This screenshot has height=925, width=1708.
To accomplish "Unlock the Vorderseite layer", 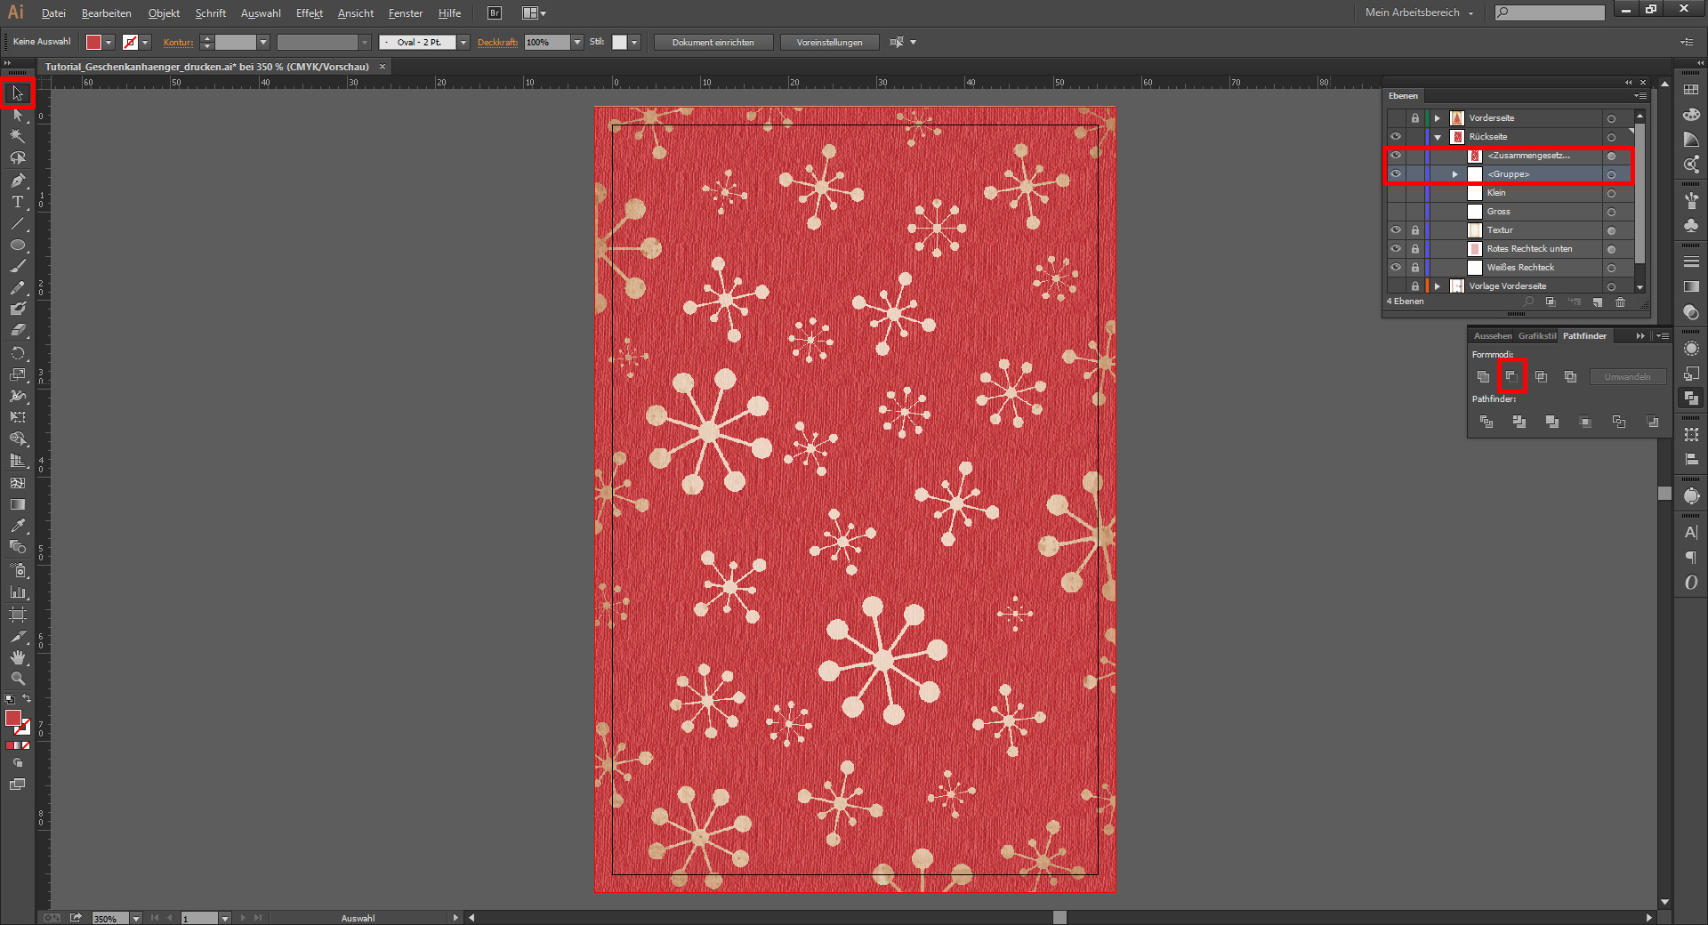I will pos(1414,118).
